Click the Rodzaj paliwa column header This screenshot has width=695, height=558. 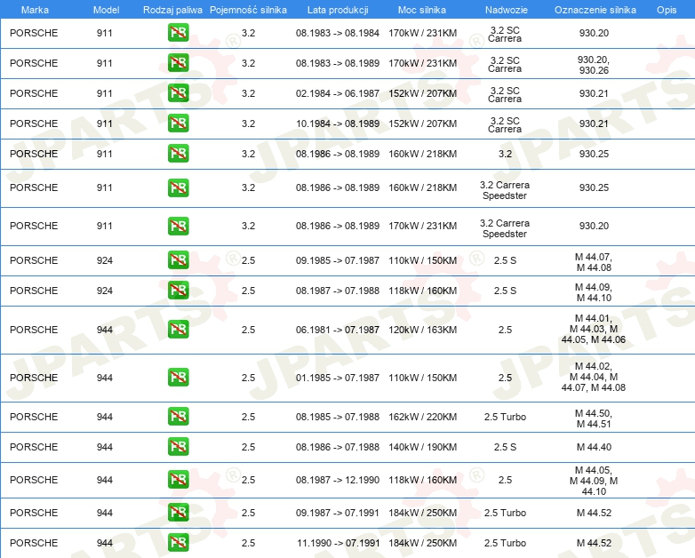click(x=172, y=10)
